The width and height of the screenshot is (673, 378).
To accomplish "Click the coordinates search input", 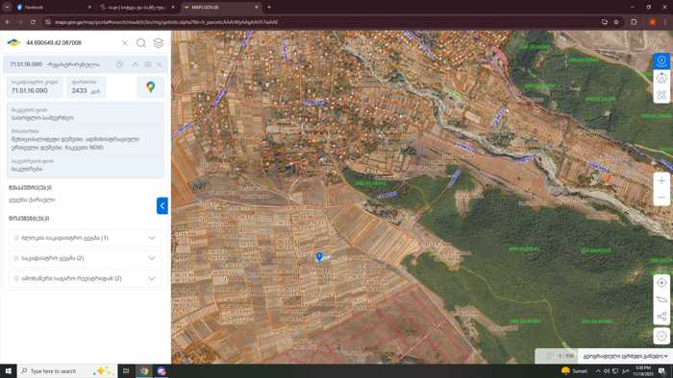I will pos(71,43).
